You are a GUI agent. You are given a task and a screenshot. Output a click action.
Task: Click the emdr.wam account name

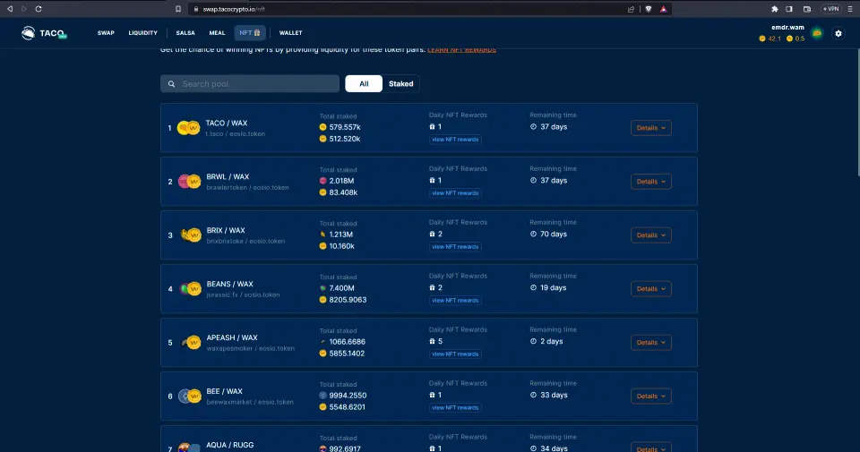[787, 28]
